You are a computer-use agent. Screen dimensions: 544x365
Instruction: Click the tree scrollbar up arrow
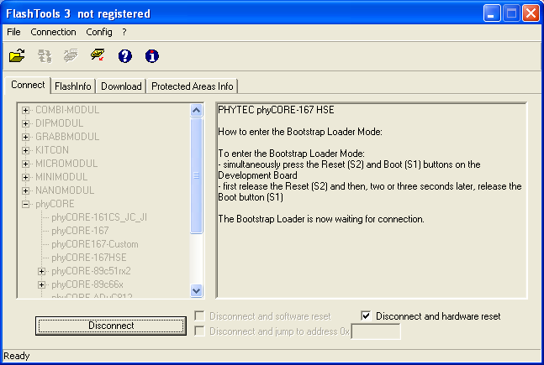coord(197,111)
